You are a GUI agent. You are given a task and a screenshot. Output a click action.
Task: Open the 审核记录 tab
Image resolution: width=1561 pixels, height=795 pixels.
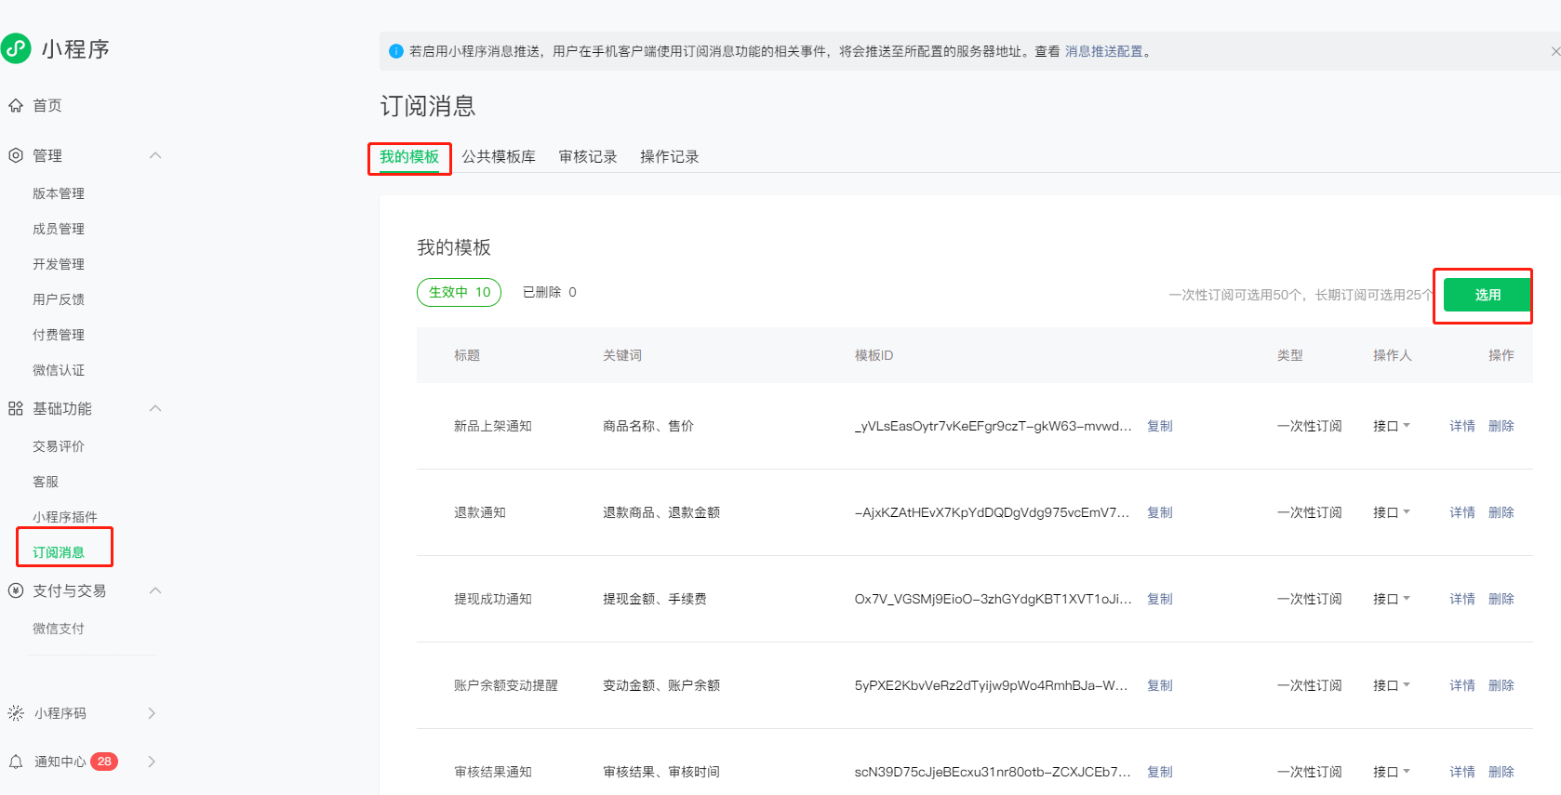coord(588,157)
